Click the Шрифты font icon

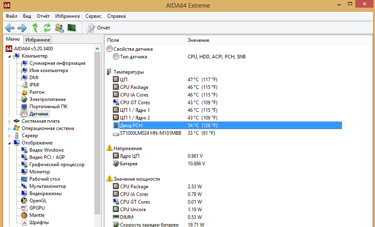point(24,222)
